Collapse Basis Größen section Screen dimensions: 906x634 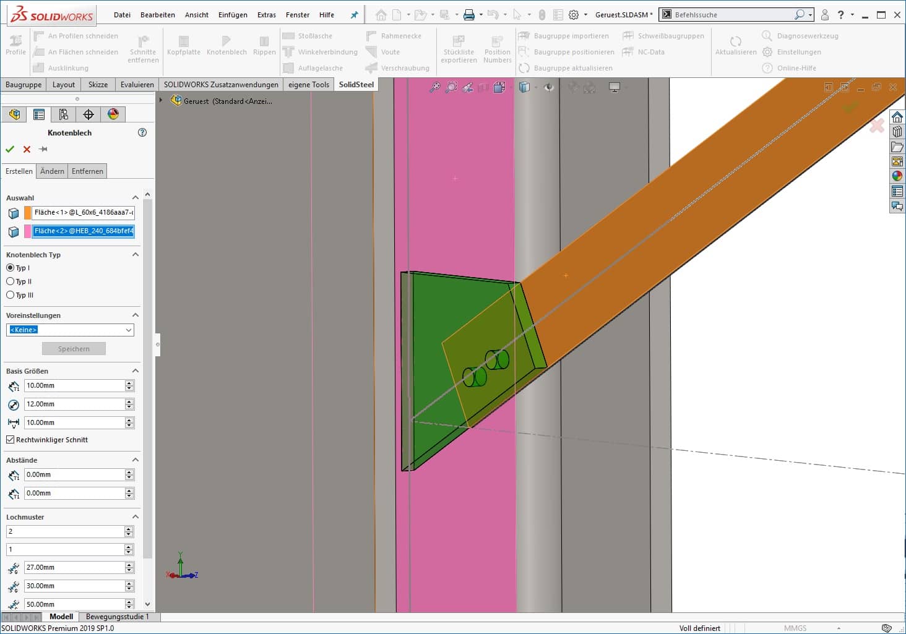(x=136, y=371)
